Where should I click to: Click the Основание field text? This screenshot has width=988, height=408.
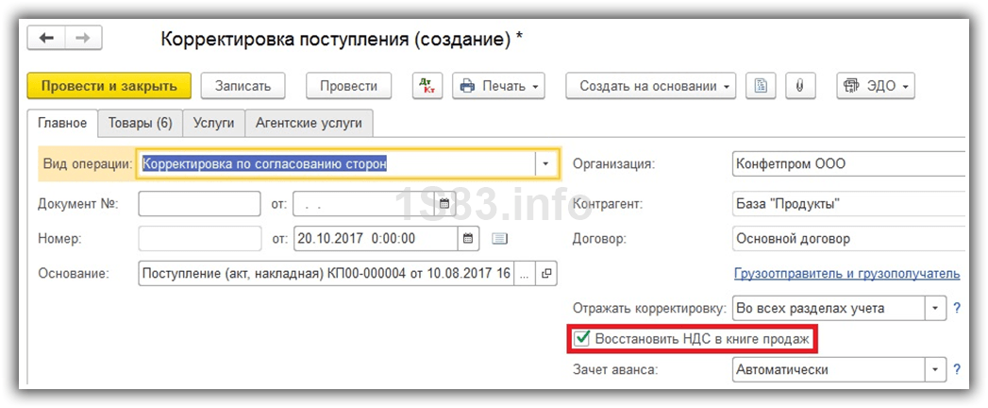327,273
